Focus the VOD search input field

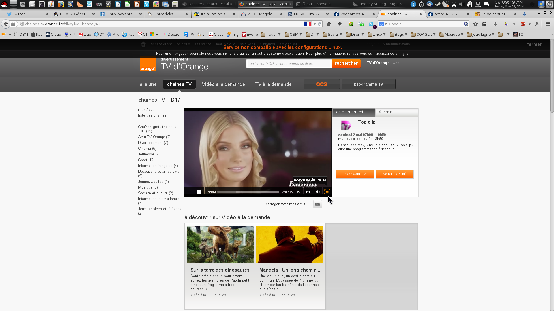click(289, 64)
